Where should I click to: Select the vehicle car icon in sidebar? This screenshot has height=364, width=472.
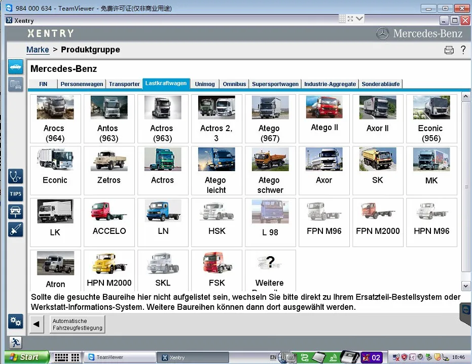16,67
